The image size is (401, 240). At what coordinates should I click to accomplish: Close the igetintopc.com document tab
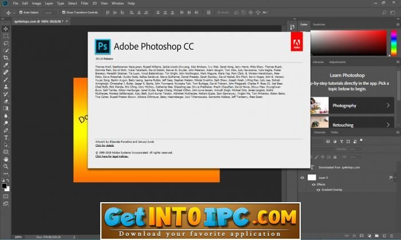(67, 21)
